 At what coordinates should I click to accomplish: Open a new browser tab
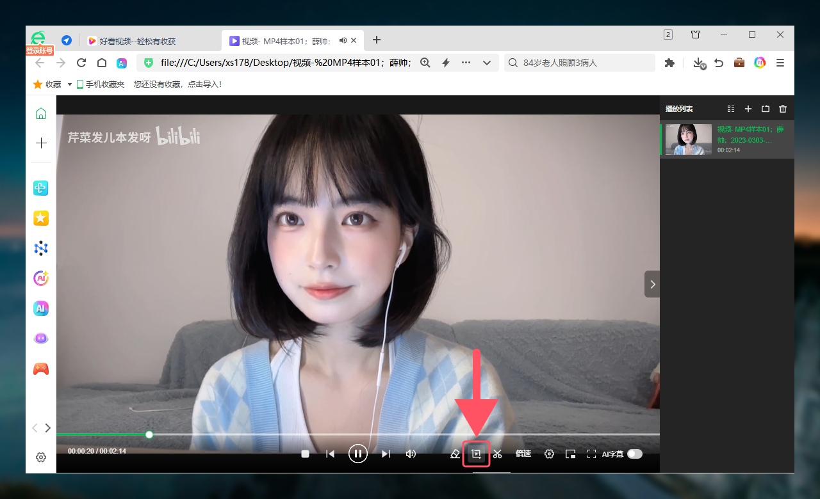point(377,40)
